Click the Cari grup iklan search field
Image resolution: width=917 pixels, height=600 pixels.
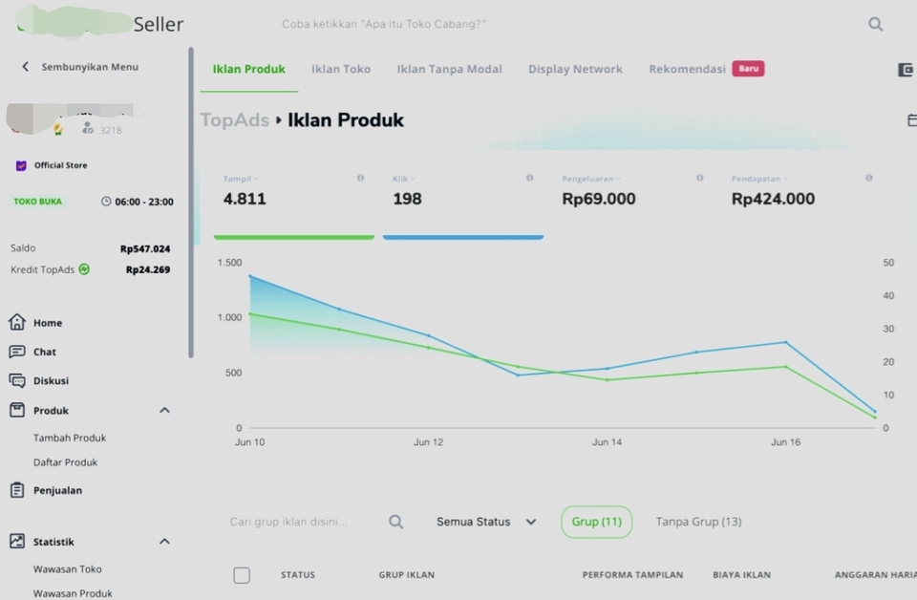click(306, 522)
